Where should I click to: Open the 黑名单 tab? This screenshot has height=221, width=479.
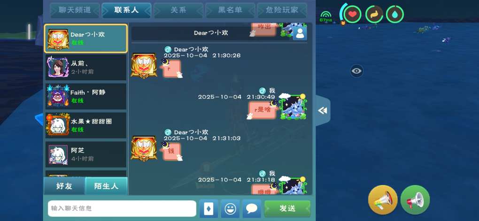(230, 10)
